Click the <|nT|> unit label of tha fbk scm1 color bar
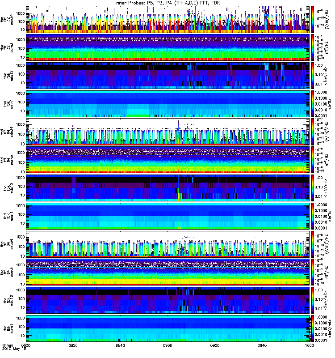335x358 pixels. coord(329,104)
